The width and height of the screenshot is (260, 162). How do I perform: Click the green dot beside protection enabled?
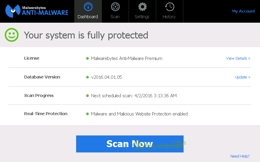point(87,114)
